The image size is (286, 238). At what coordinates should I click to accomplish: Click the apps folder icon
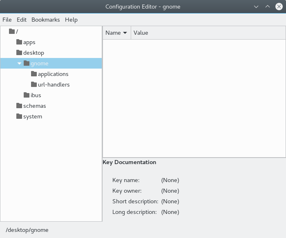(x=19, y=42)
